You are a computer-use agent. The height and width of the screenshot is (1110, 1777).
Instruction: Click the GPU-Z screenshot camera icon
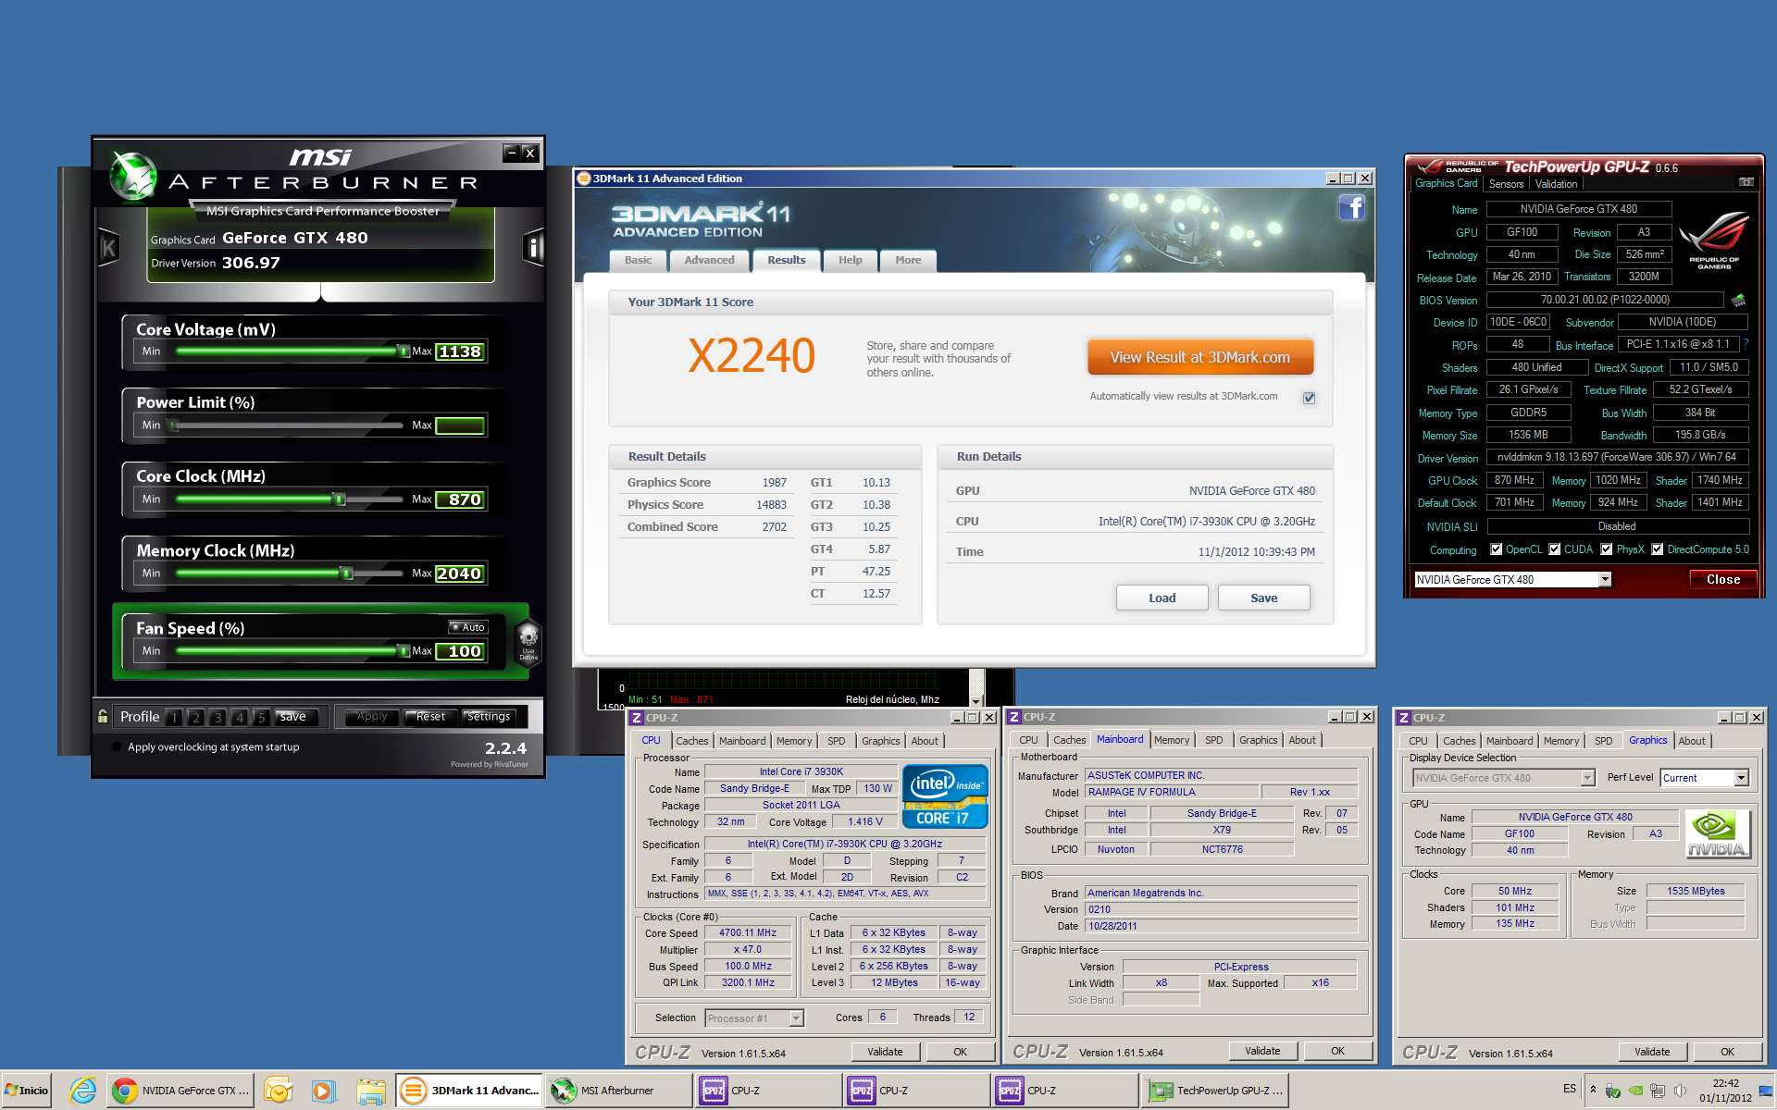click(1746, 182)
